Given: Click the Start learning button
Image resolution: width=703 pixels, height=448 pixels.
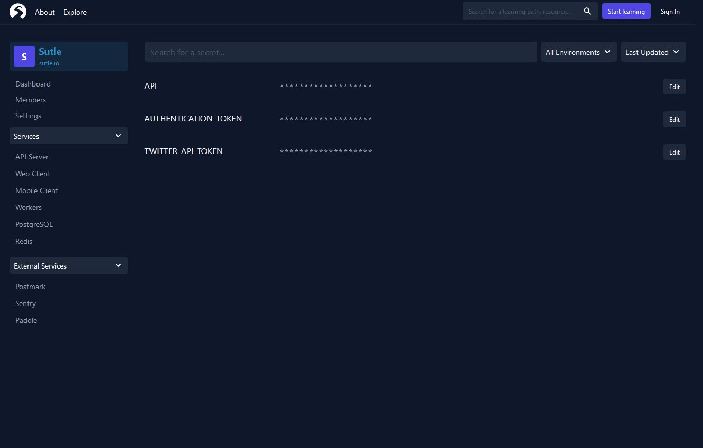Looking at the screenshot, I should (626, 11).
